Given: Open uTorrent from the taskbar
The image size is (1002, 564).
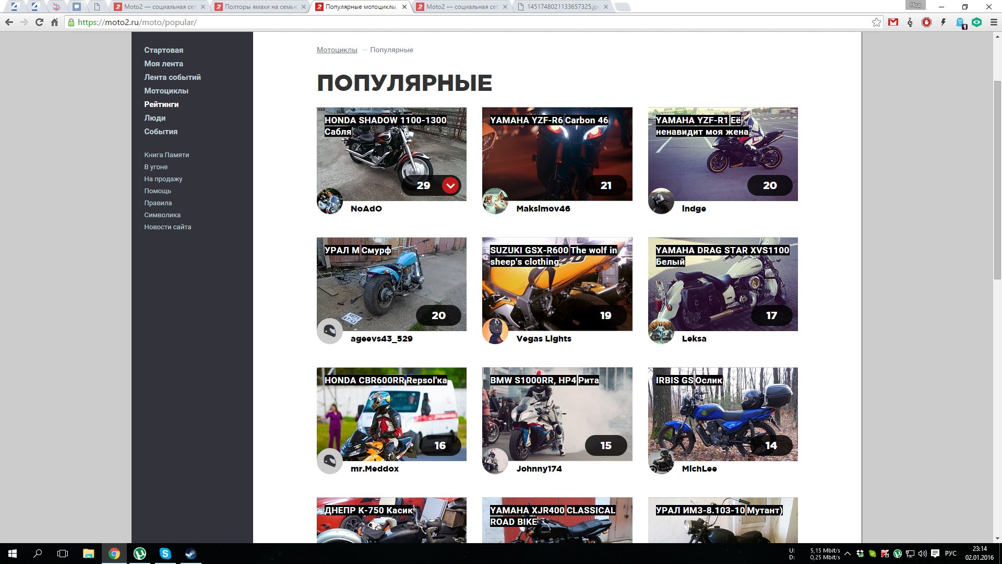Looking at the screenshot, I should 139,554.
